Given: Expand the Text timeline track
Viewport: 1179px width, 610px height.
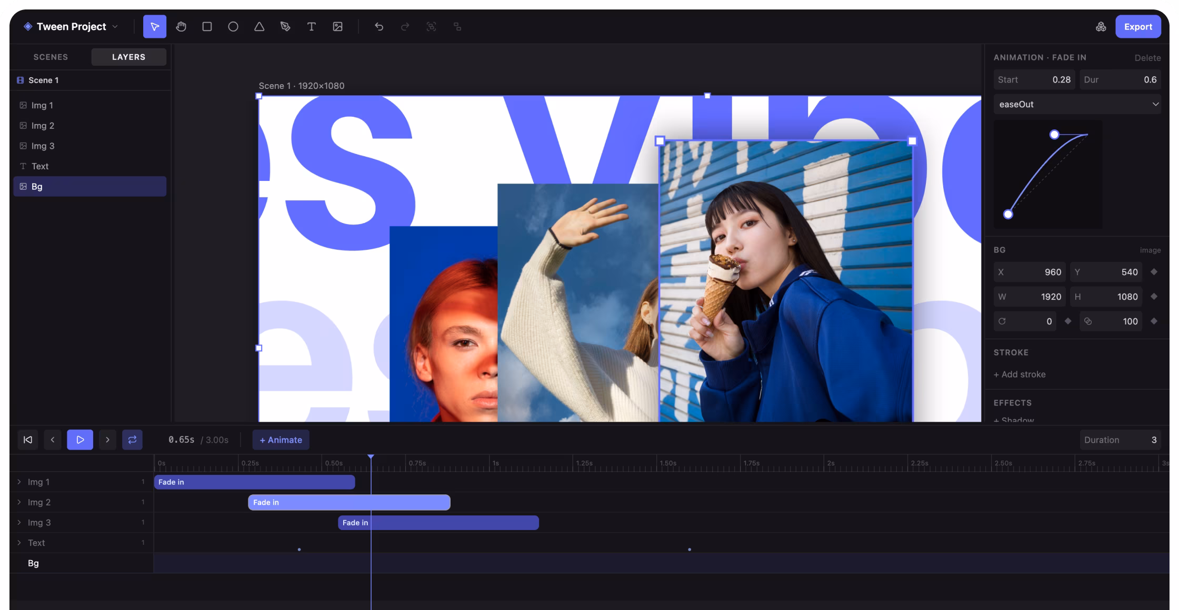Looking at the screenshot, I should pyautogui.click(x=19, y=543).
